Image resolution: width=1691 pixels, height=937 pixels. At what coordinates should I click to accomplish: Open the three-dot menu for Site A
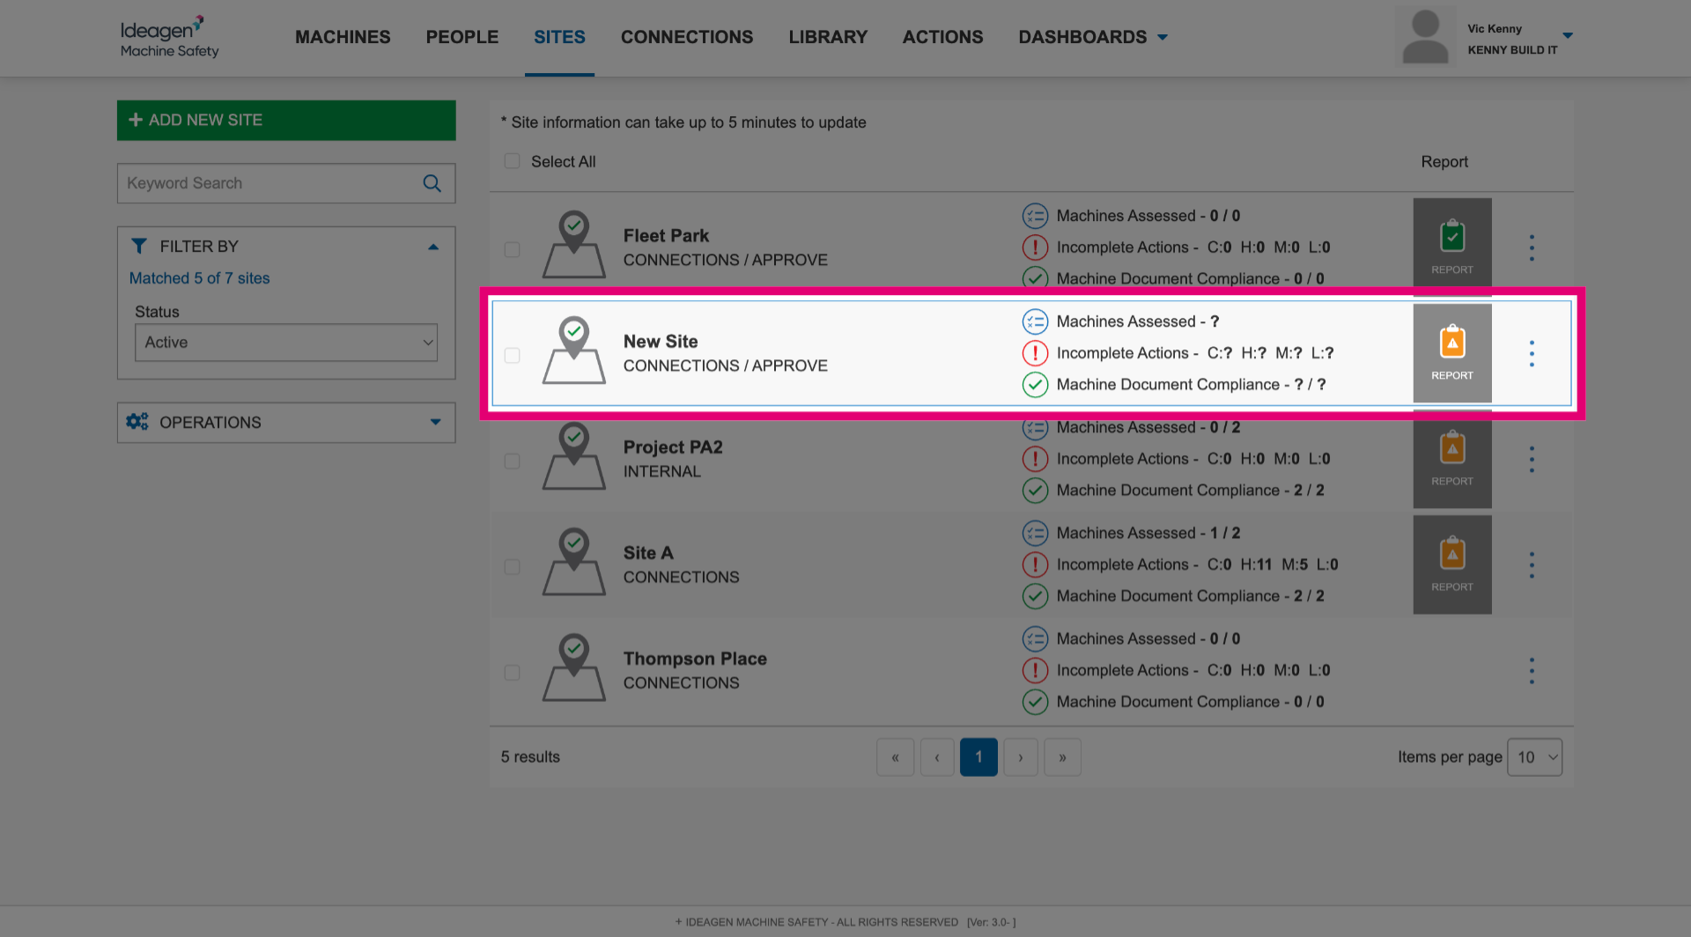pos(1532,564)
